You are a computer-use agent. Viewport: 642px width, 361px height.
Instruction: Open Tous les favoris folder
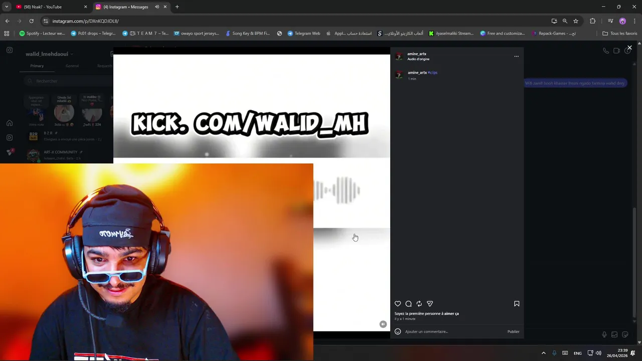619,34
